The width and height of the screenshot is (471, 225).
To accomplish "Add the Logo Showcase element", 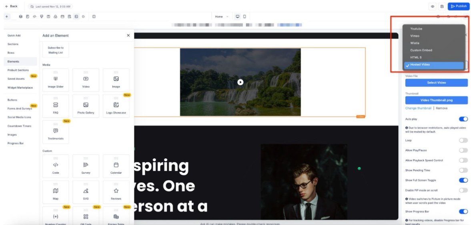I will tap(116, 106).
